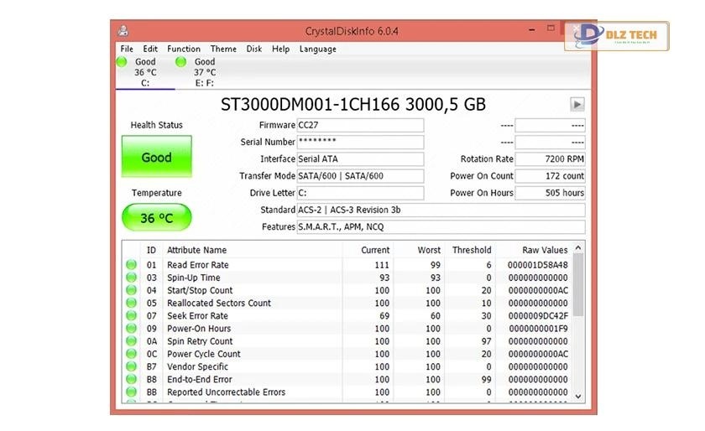705x431 pixels.
Task: Click the ID column header
Action: pos(152,250)
